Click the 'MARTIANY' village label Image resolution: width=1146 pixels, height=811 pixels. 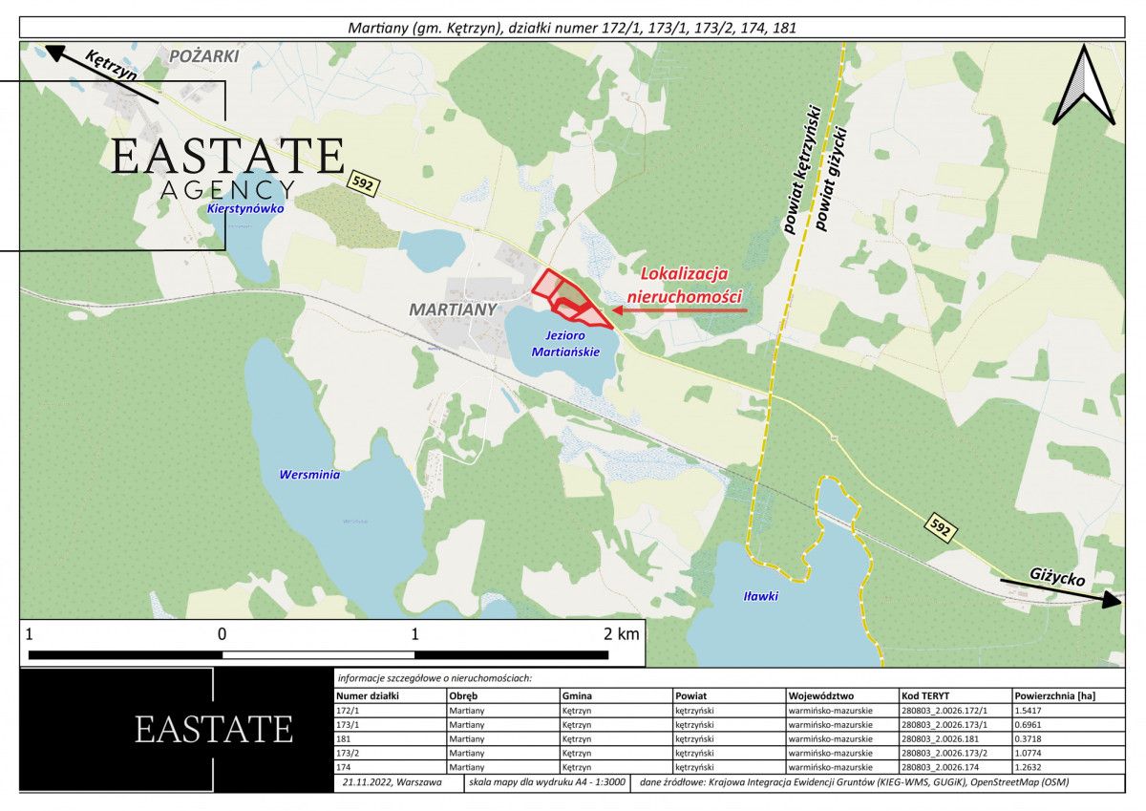(x=453, y=309)
